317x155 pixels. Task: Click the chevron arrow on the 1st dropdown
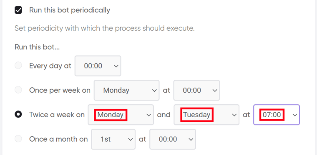[x=131, y=139]
